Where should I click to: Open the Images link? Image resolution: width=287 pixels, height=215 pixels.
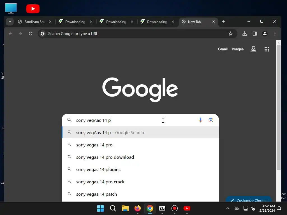(238, 49)
